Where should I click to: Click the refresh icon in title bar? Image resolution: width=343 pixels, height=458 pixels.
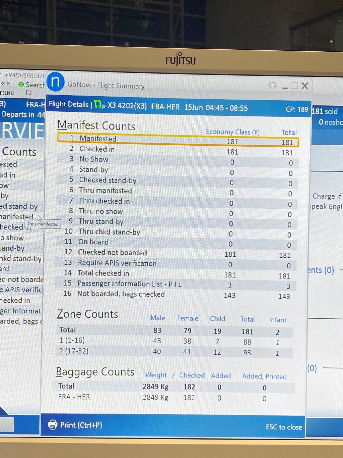[273, 86]
